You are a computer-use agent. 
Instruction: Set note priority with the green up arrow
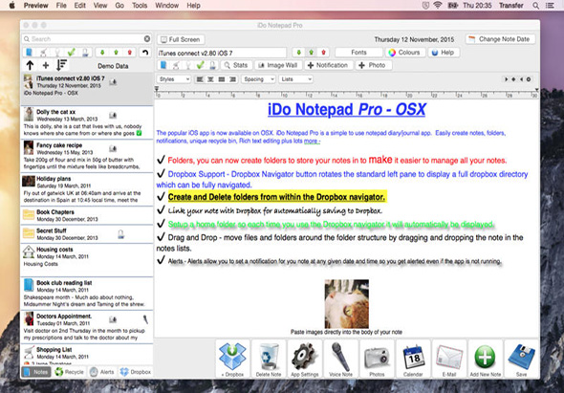pyautogui.click(x=311, y=53)
